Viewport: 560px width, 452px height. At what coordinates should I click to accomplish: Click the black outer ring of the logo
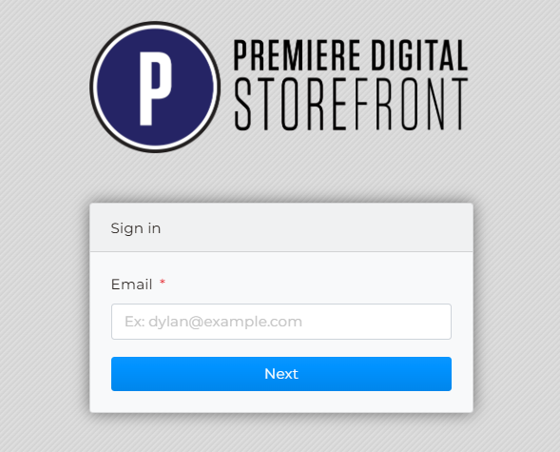pos(155,23)
